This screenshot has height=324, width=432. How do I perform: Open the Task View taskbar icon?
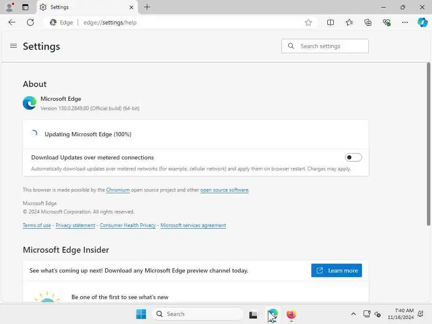(253, 314)
